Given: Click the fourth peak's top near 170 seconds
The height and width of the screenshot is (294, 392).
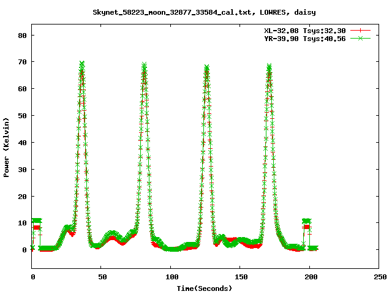Looking at the screenshot, I should pyautogui.click(x=269, y=67).
